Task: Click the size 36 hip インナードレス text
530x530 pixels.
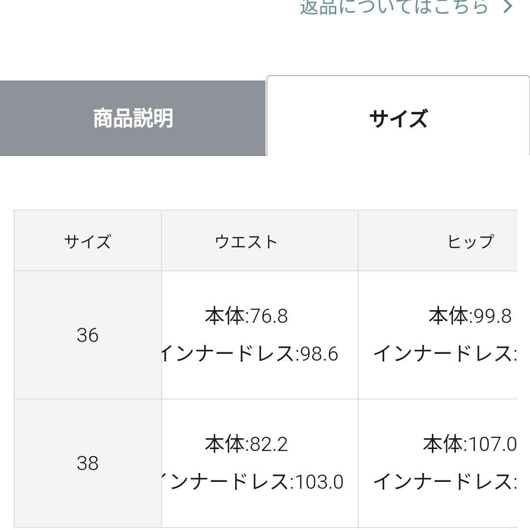Action: (444, 354)
